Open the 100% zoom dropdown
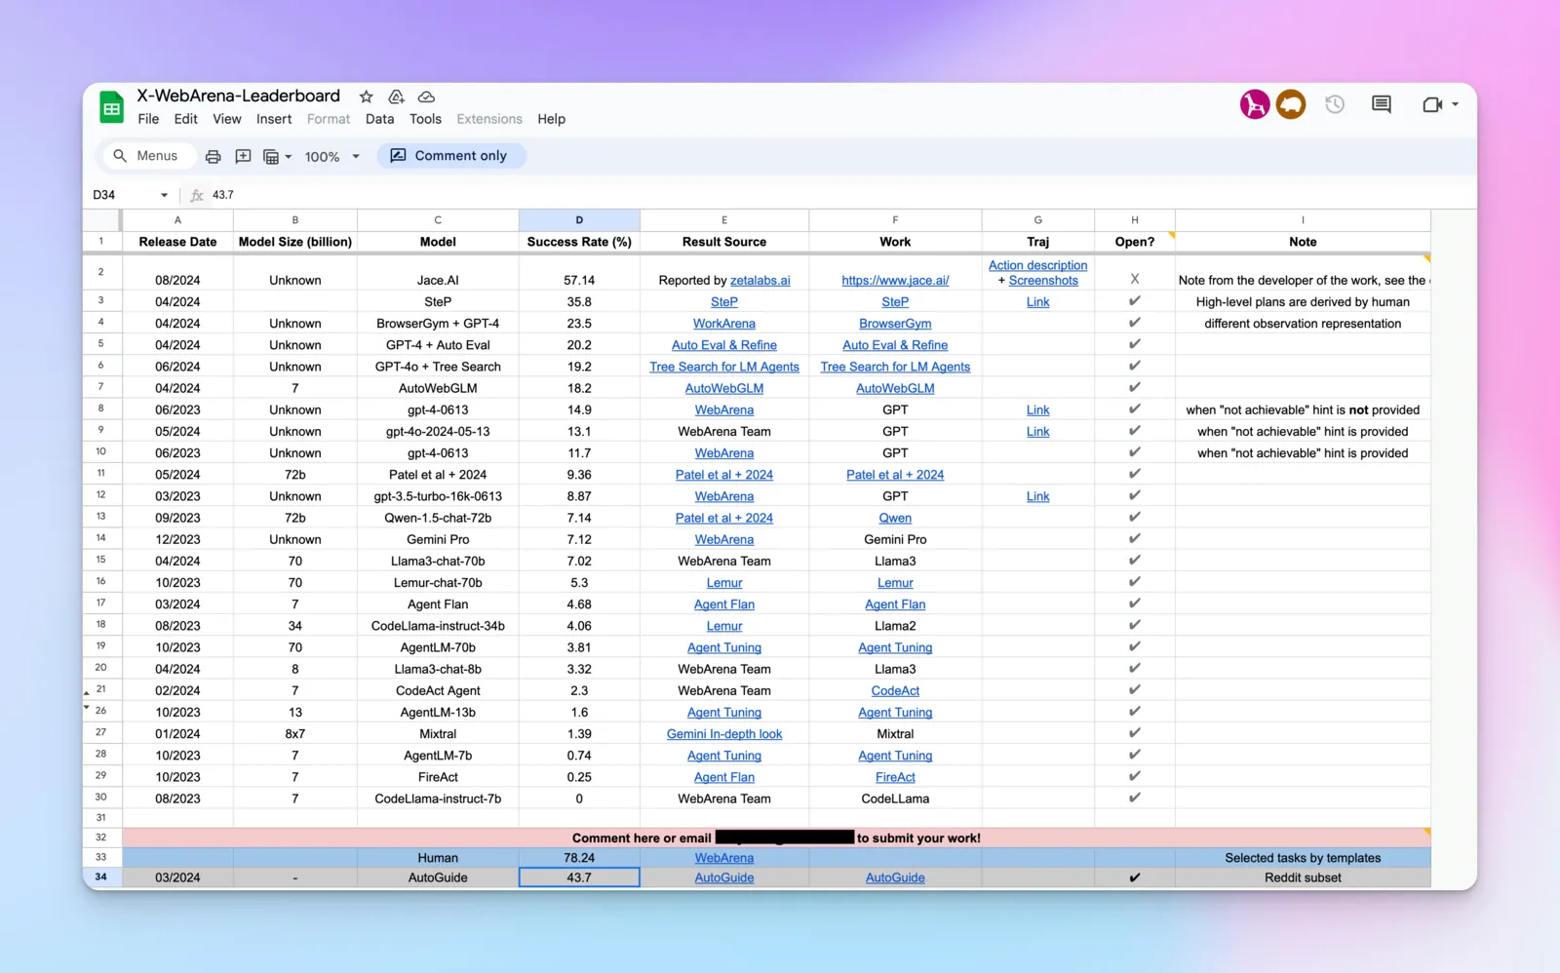Viewport: 1560px width, 973px height. point(332,156)
